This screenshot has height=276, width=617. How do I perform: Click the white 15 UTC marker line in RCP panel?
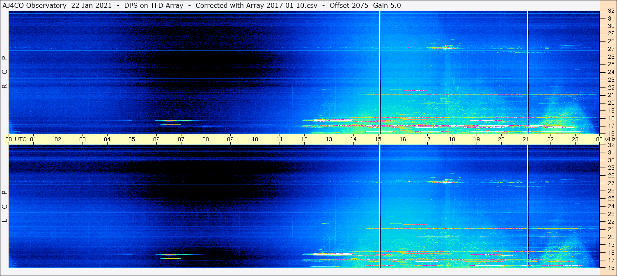point(380,72)
